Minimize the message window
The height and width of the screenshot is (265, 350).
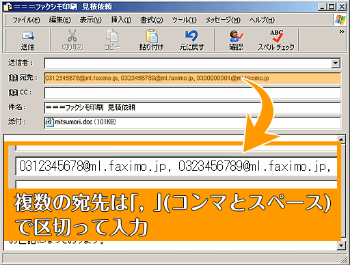(x=322, y=7)
